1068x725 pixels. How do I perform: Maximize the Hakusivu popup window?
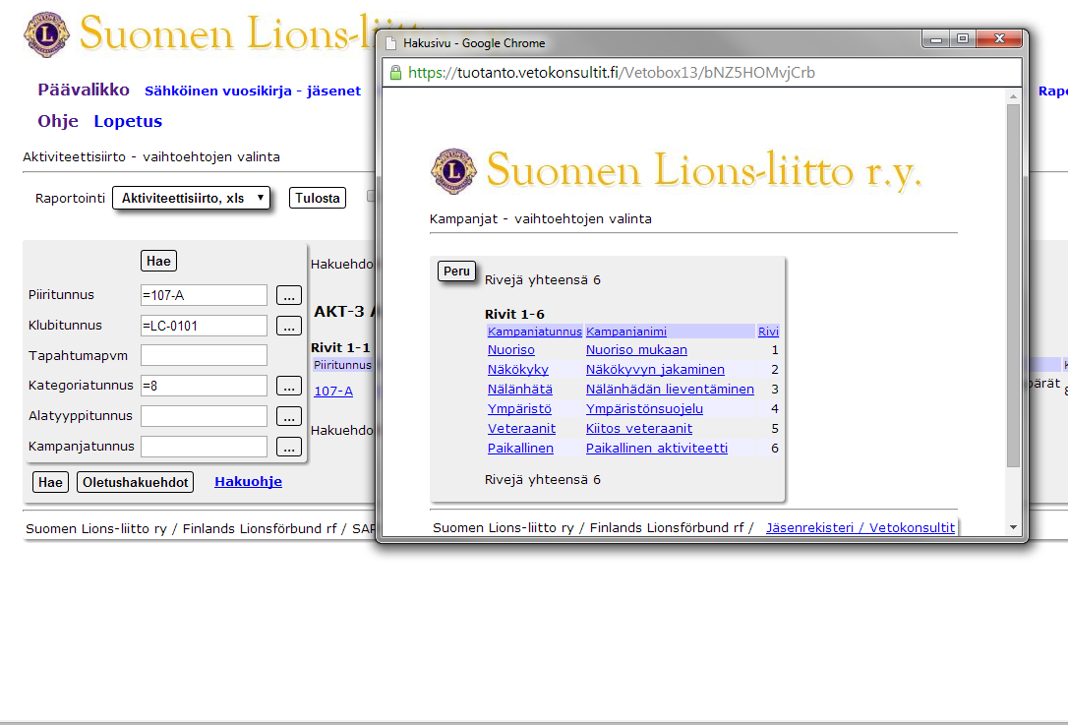click(x=963, y=39)
